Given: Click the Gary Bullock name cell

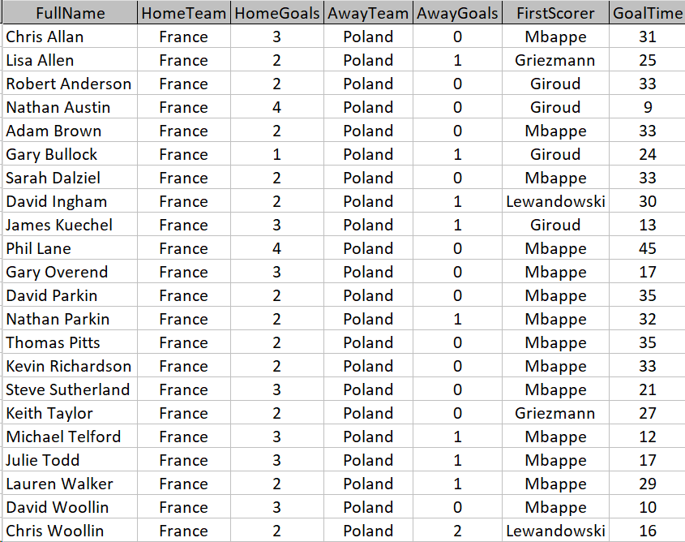Looking at the screenshot, I should (x=71, y=154).
